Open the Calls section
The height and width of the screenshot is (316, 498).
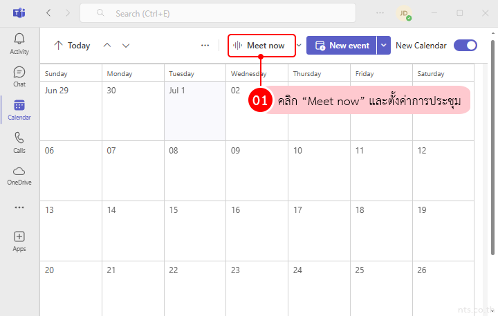pyautogui.click(x=19, y=142)
